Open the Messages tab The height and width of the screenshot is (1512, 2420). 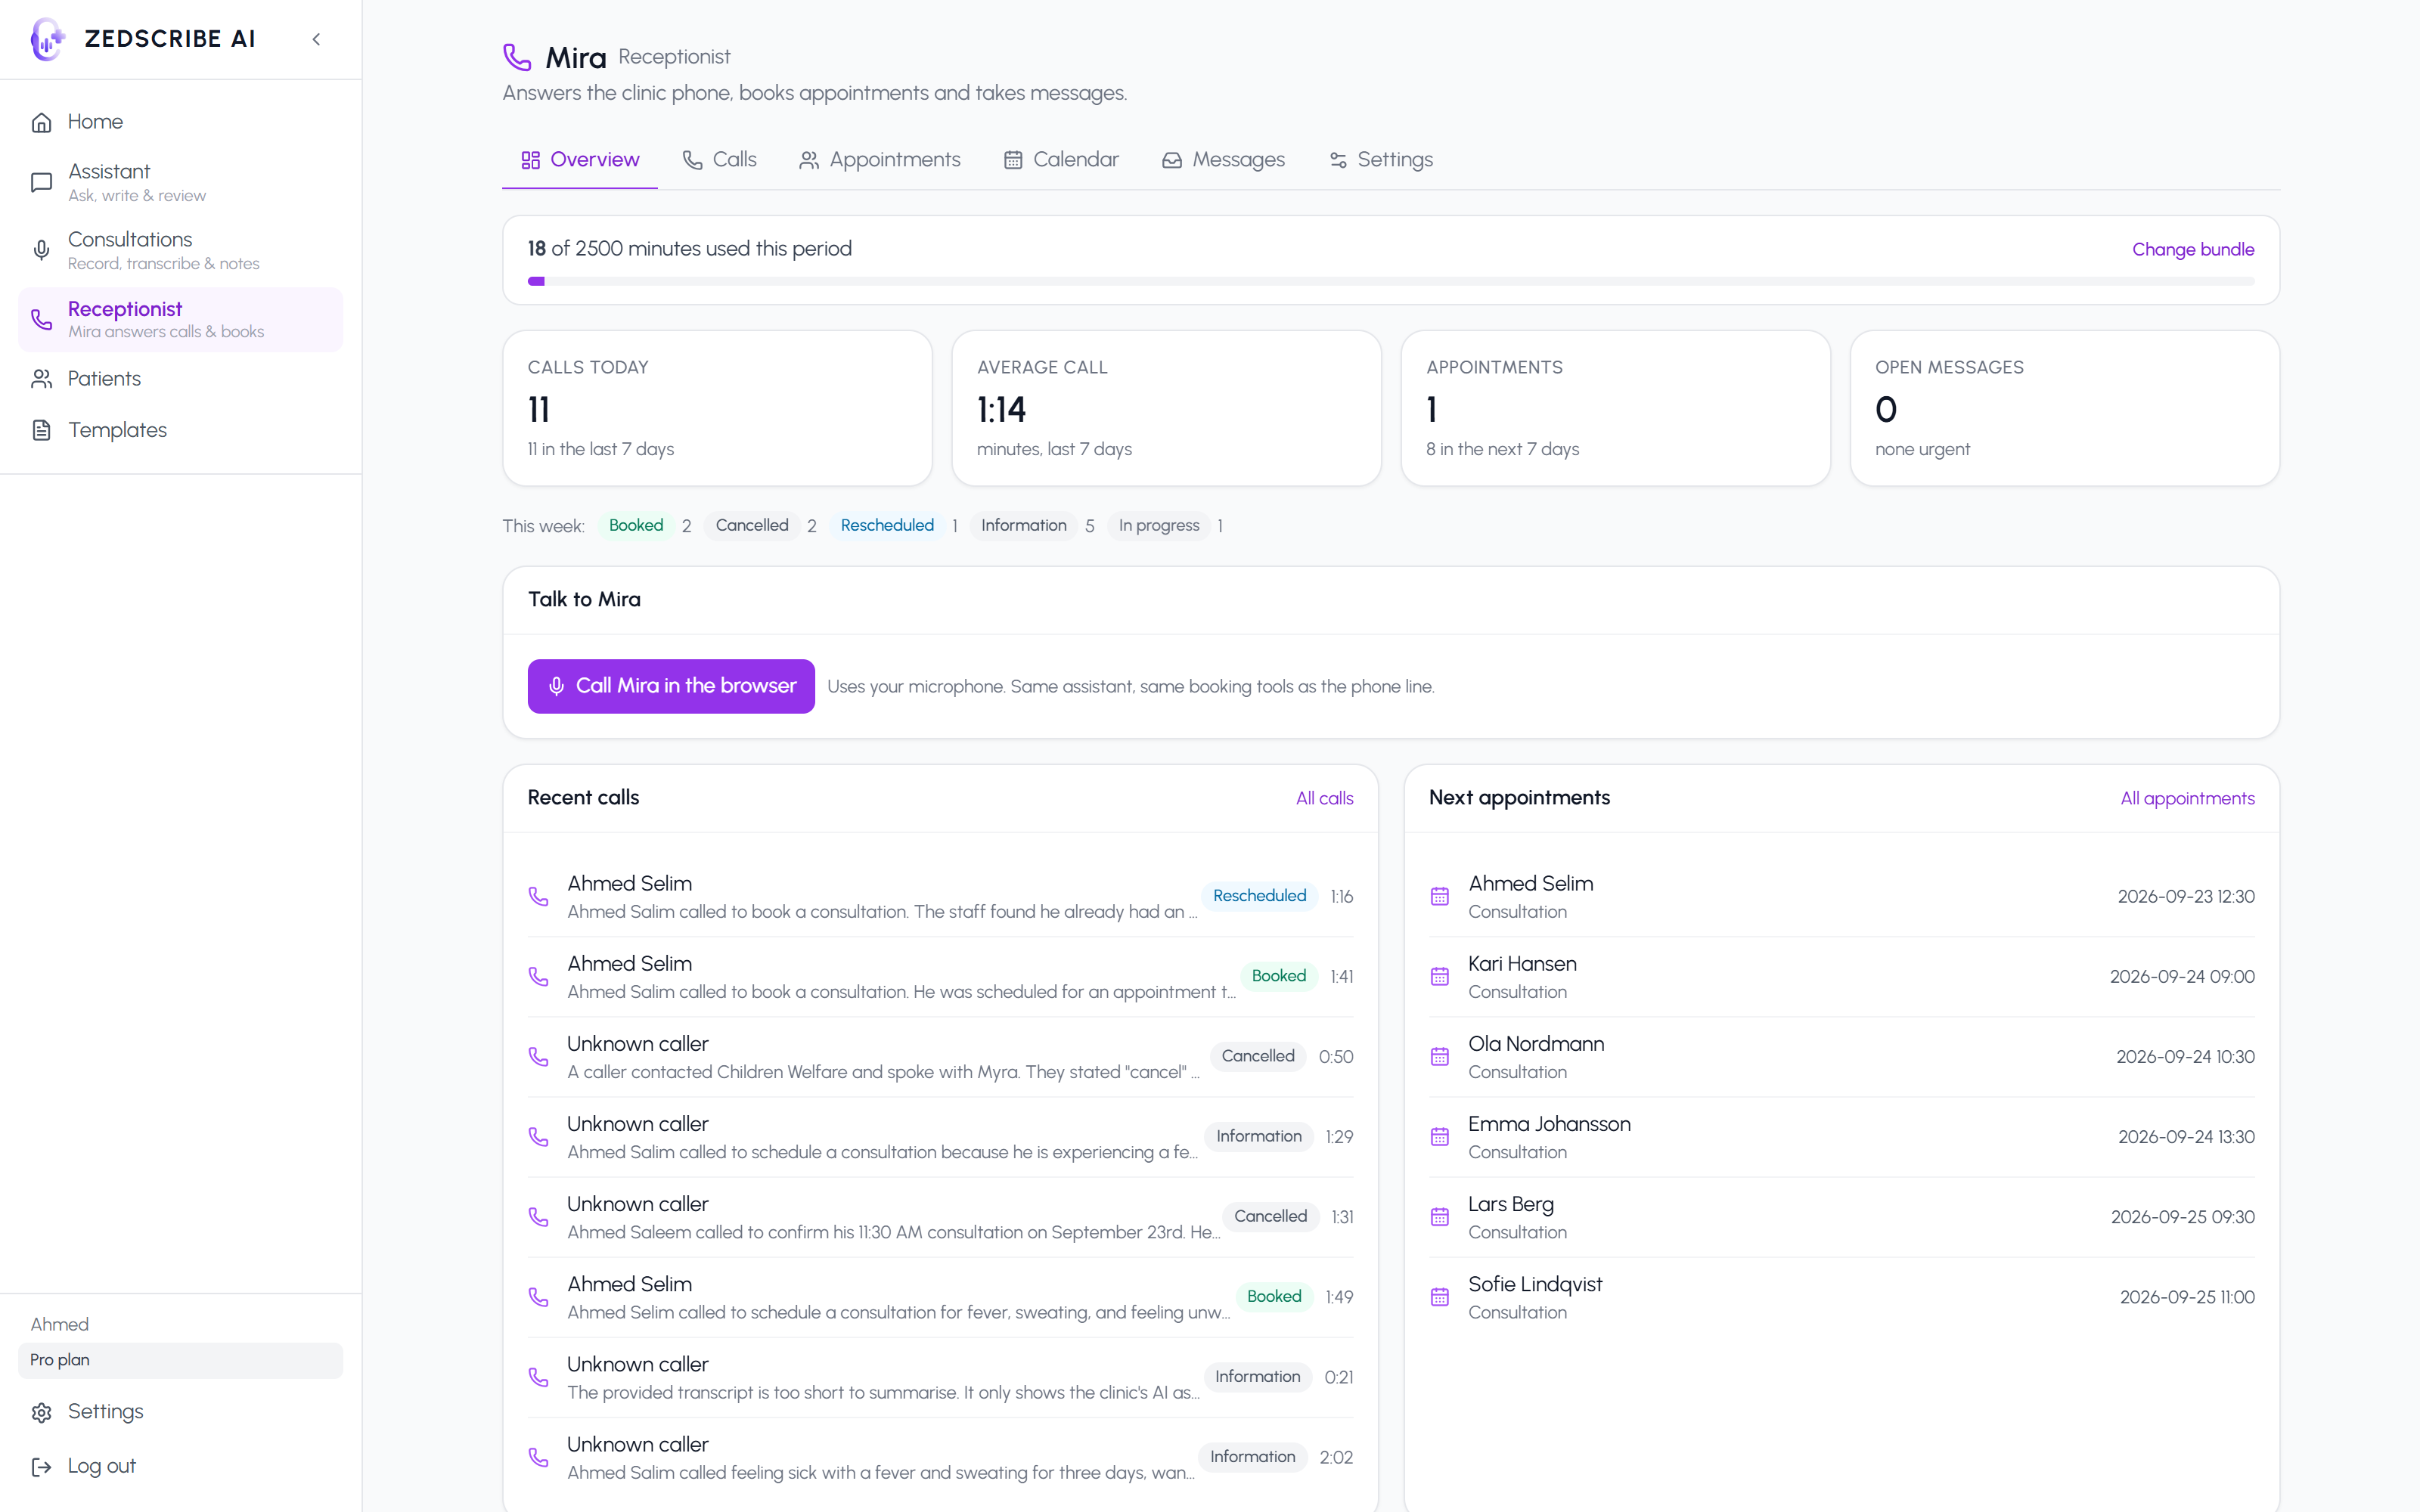[1223, 160]
